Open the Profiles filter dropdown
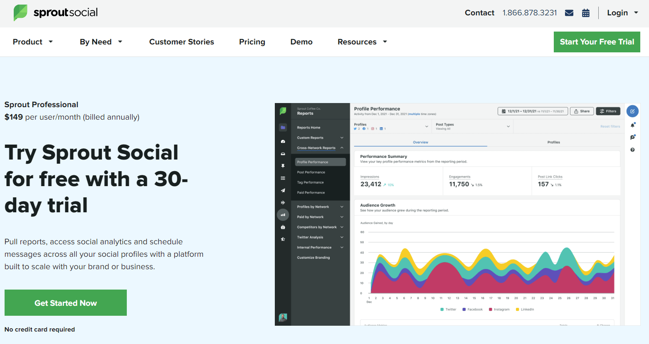Screen dimensions: 649x344 (391, 126)
